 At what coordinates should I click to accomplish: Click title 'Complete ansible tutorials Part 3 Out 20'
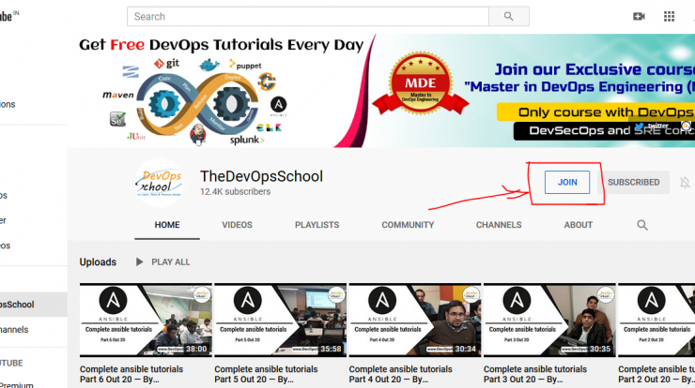click(535, 374)
